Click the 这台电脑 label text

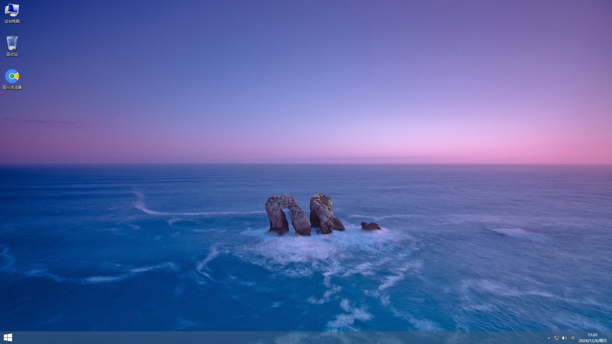(12, 21)
